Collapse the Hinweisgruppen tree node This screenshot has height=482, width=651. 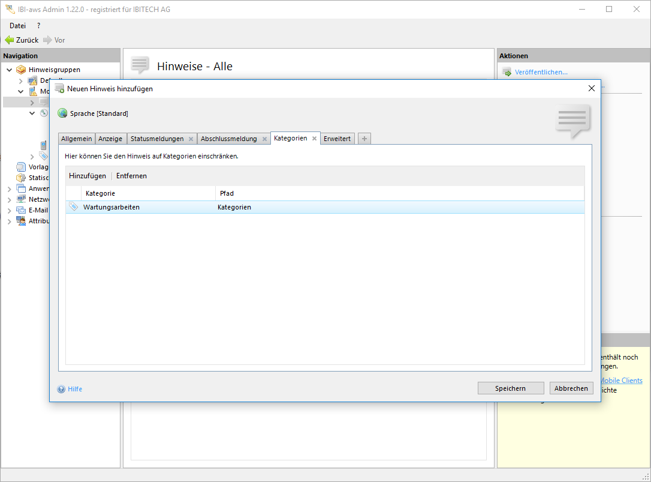(x=9, y=70)
